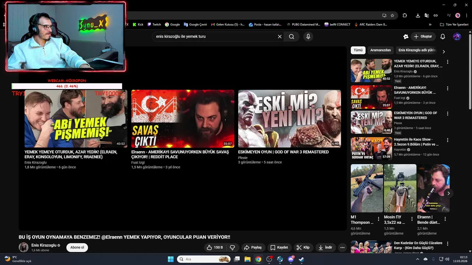Expand hidden system tray icons

(417, 259)
